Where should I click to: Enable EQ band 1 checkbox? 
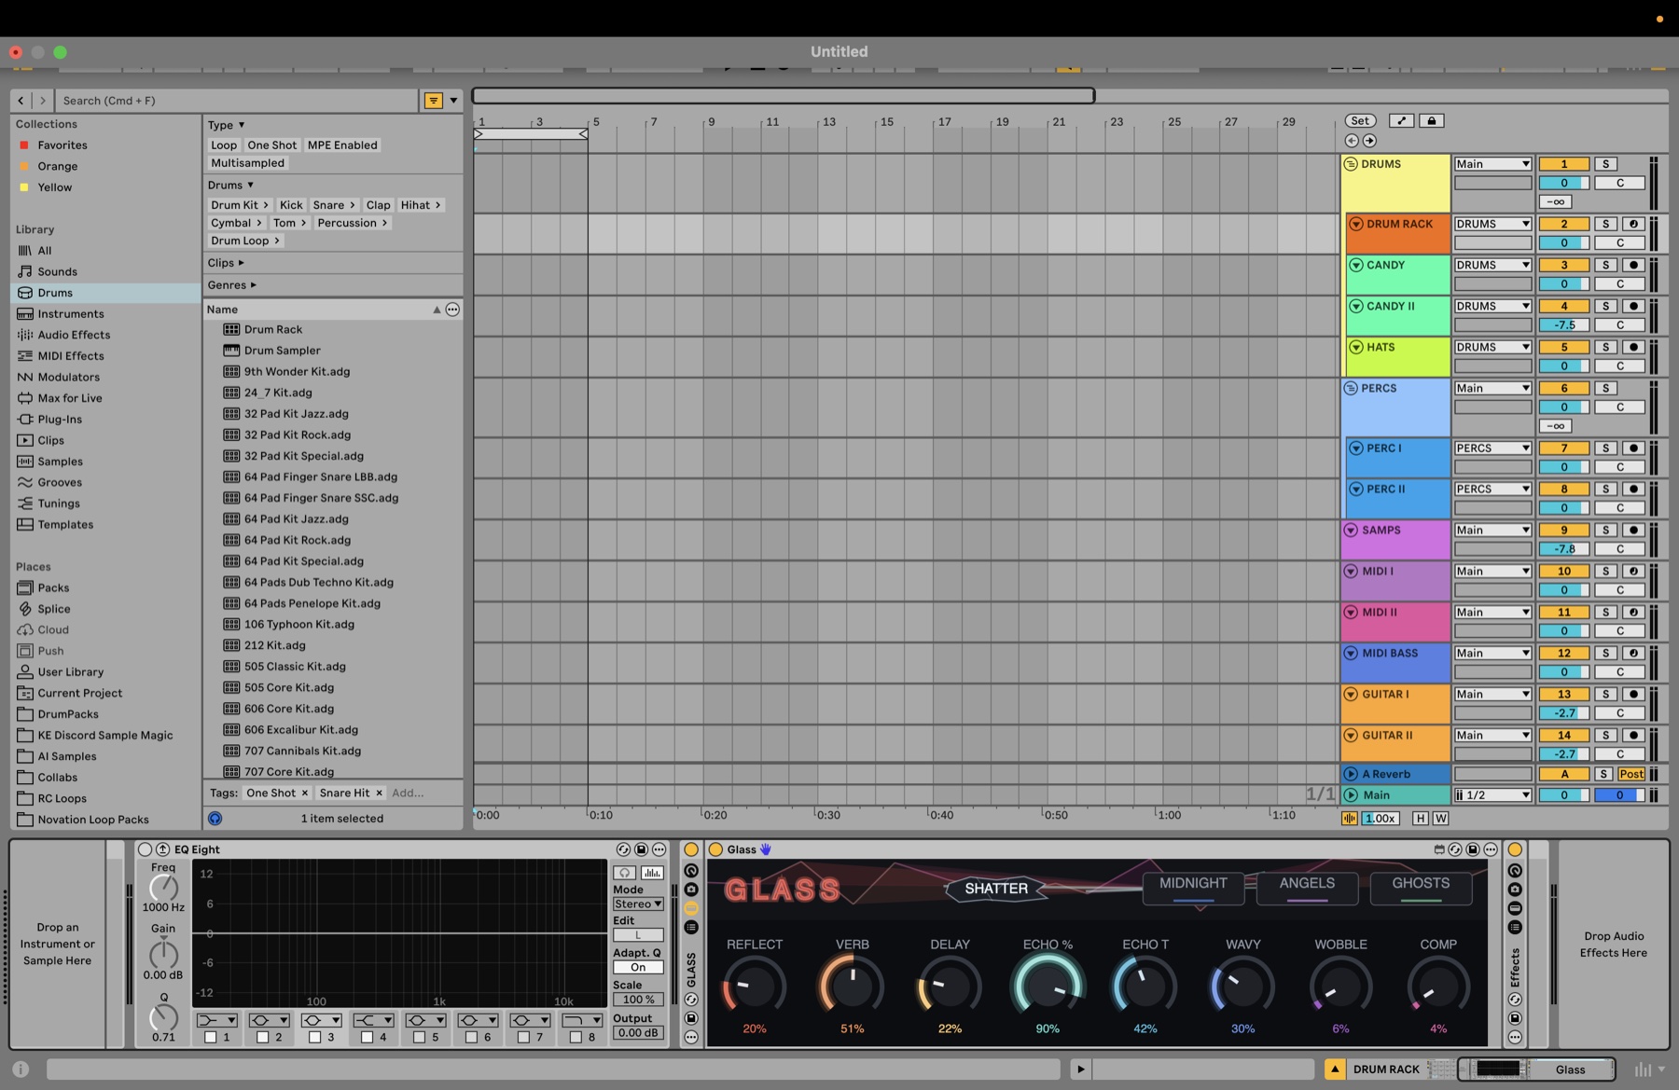coord(211,1037)
